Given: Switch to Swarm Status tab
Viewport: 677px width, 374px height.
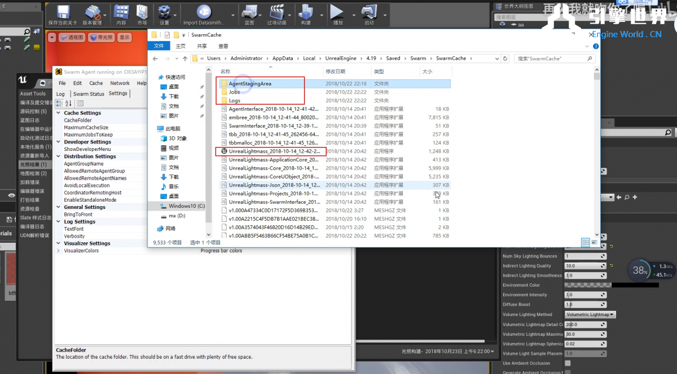Looking at the screenshot, I should tap(89, 94).
